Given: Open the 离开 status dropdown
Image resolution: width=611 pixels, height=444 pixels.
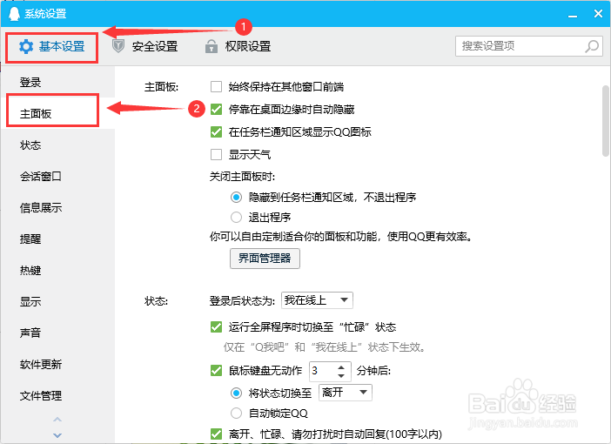Looking at the screenshot, I should coord(346,393).
